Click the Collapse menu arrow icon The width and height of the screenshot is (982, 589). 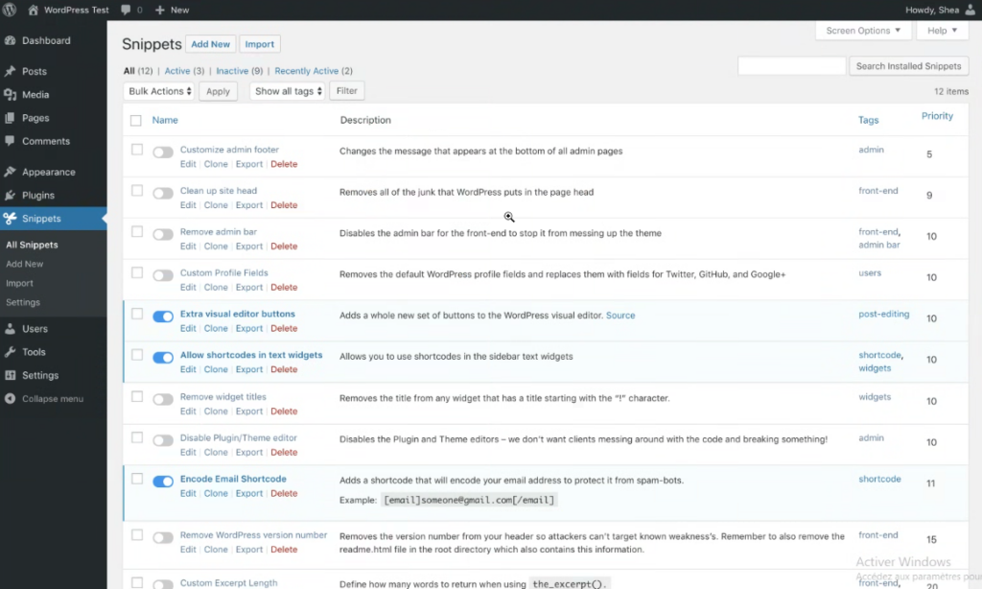coord(10,399)
